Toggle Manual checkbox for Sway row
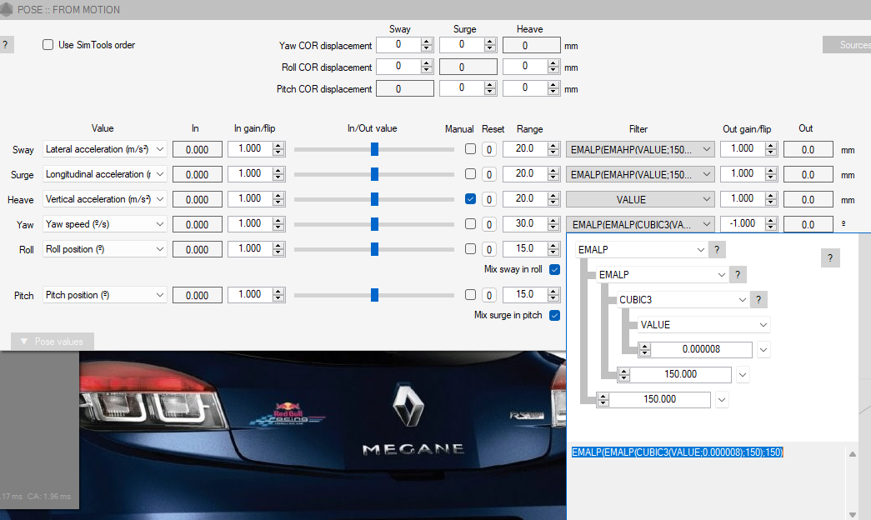 tap(470, 149)
